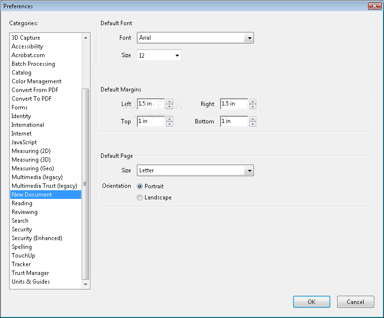Click the categories list scroll down arrow
384x318 pixels.
tap(86, 285)
